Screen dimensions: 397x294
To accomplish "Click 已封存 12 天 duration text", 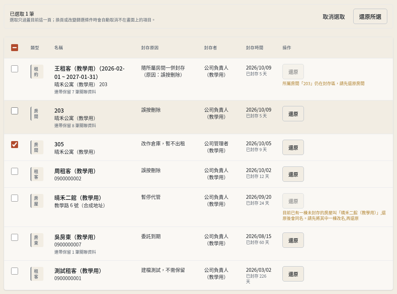I will (257, 177).
